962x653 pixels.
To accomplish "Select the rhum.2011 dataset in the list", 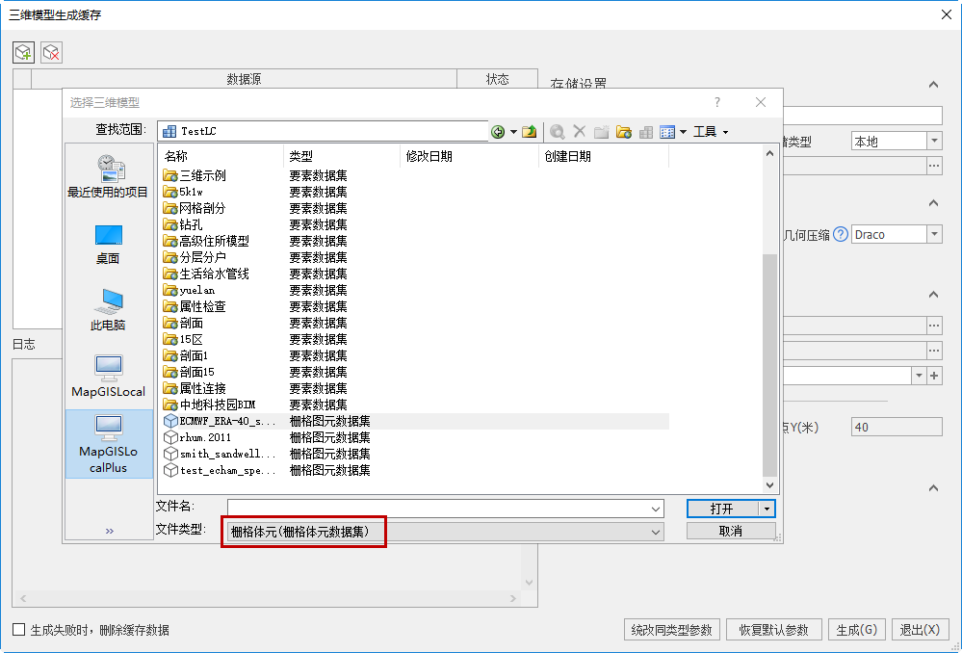I will (x=204, y=437).
